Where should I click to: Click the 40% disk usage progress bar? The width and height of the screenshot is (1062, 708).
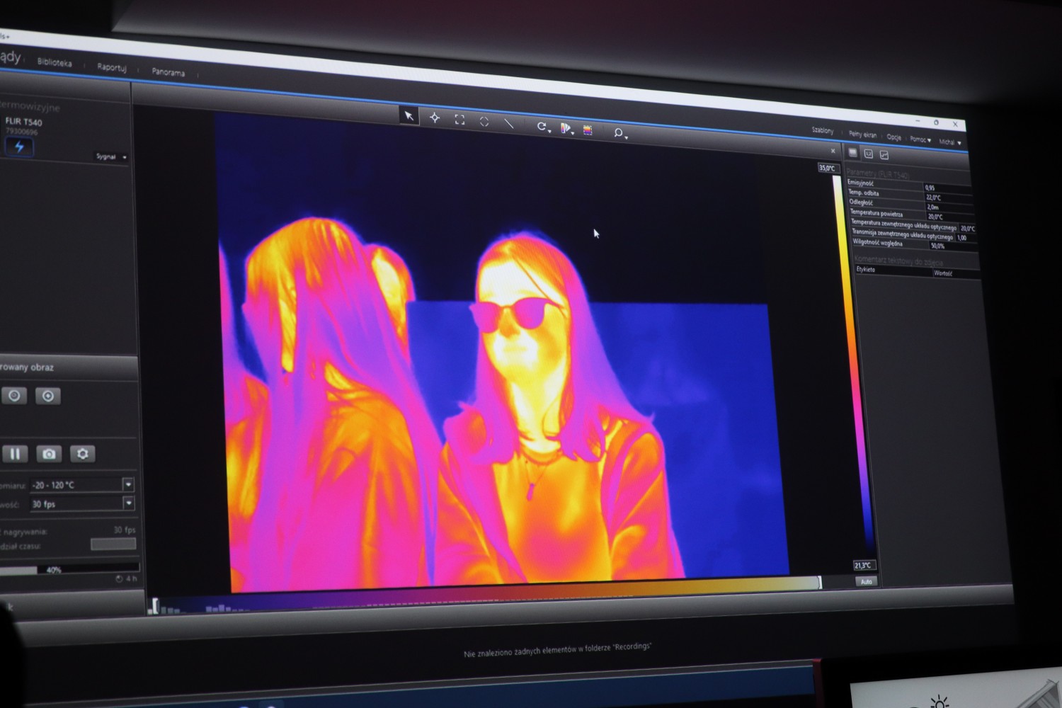pyautogui.click(x=69, y=569)
